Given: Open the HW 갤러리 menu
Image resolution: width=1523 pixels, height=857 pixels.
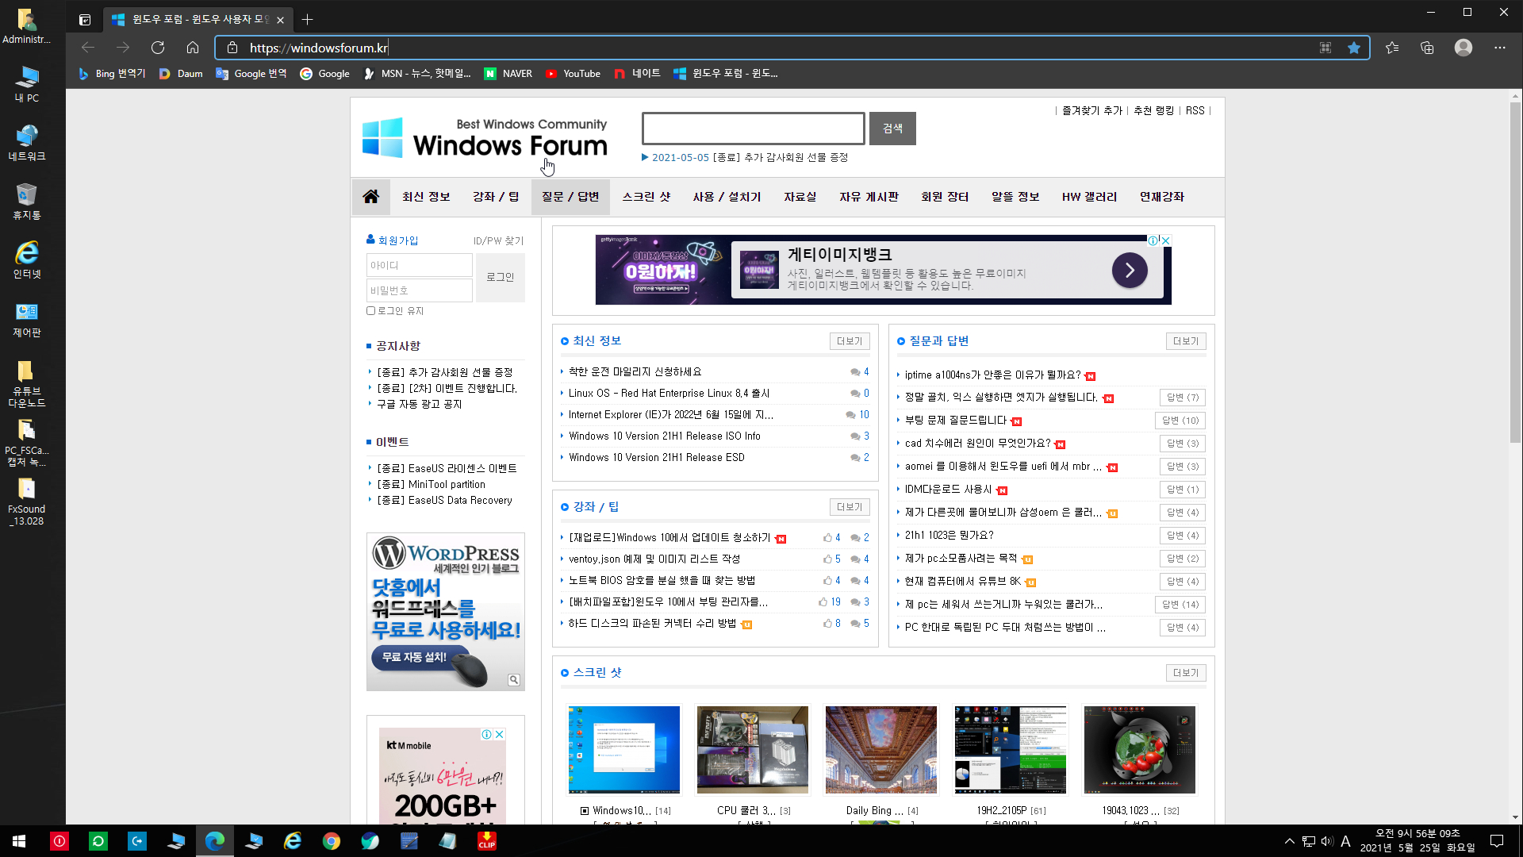Looking at the screenshot, I should pos(1089,197).
